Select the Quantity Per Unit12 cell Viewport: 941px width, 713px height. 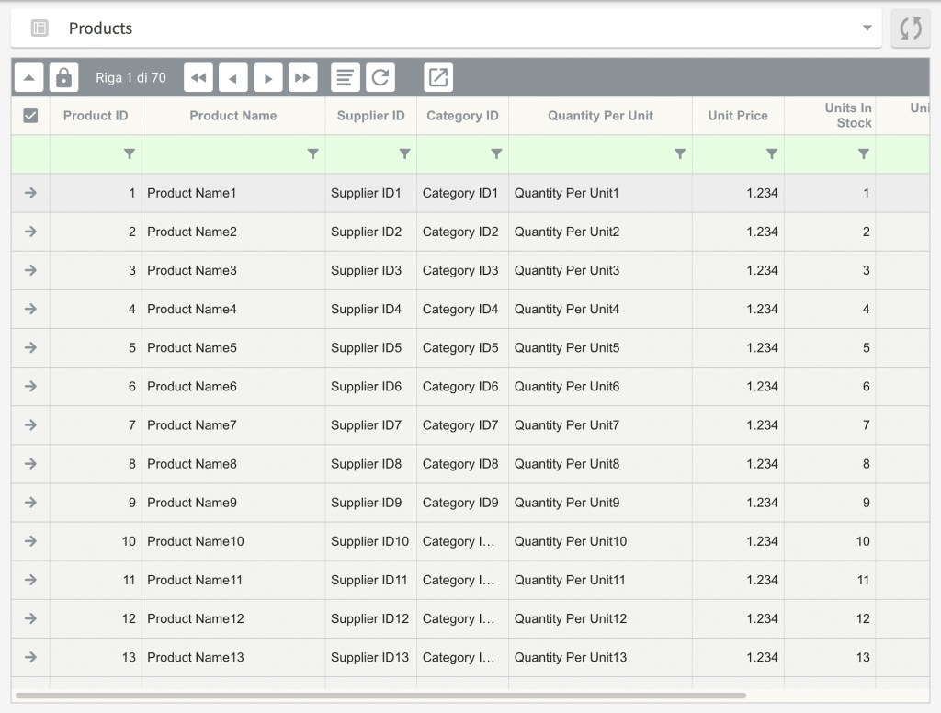(600, 618)
